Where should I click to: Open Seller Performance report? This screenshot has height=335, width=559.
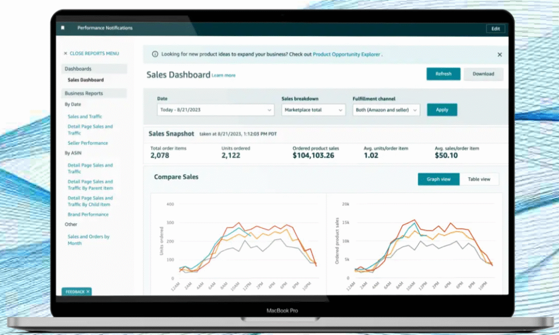(88, 143)
